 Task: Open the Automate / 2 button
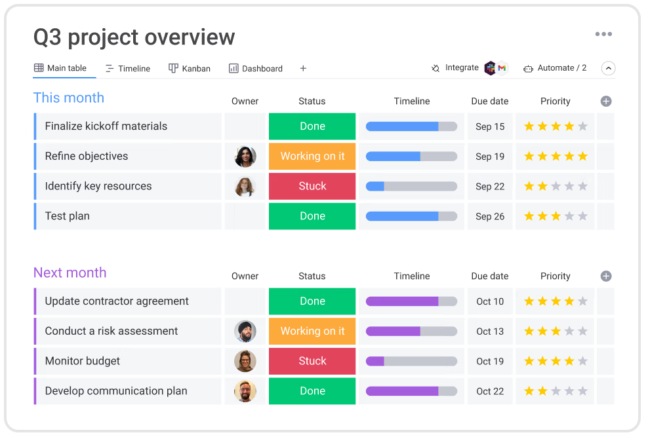pos(555,68)
